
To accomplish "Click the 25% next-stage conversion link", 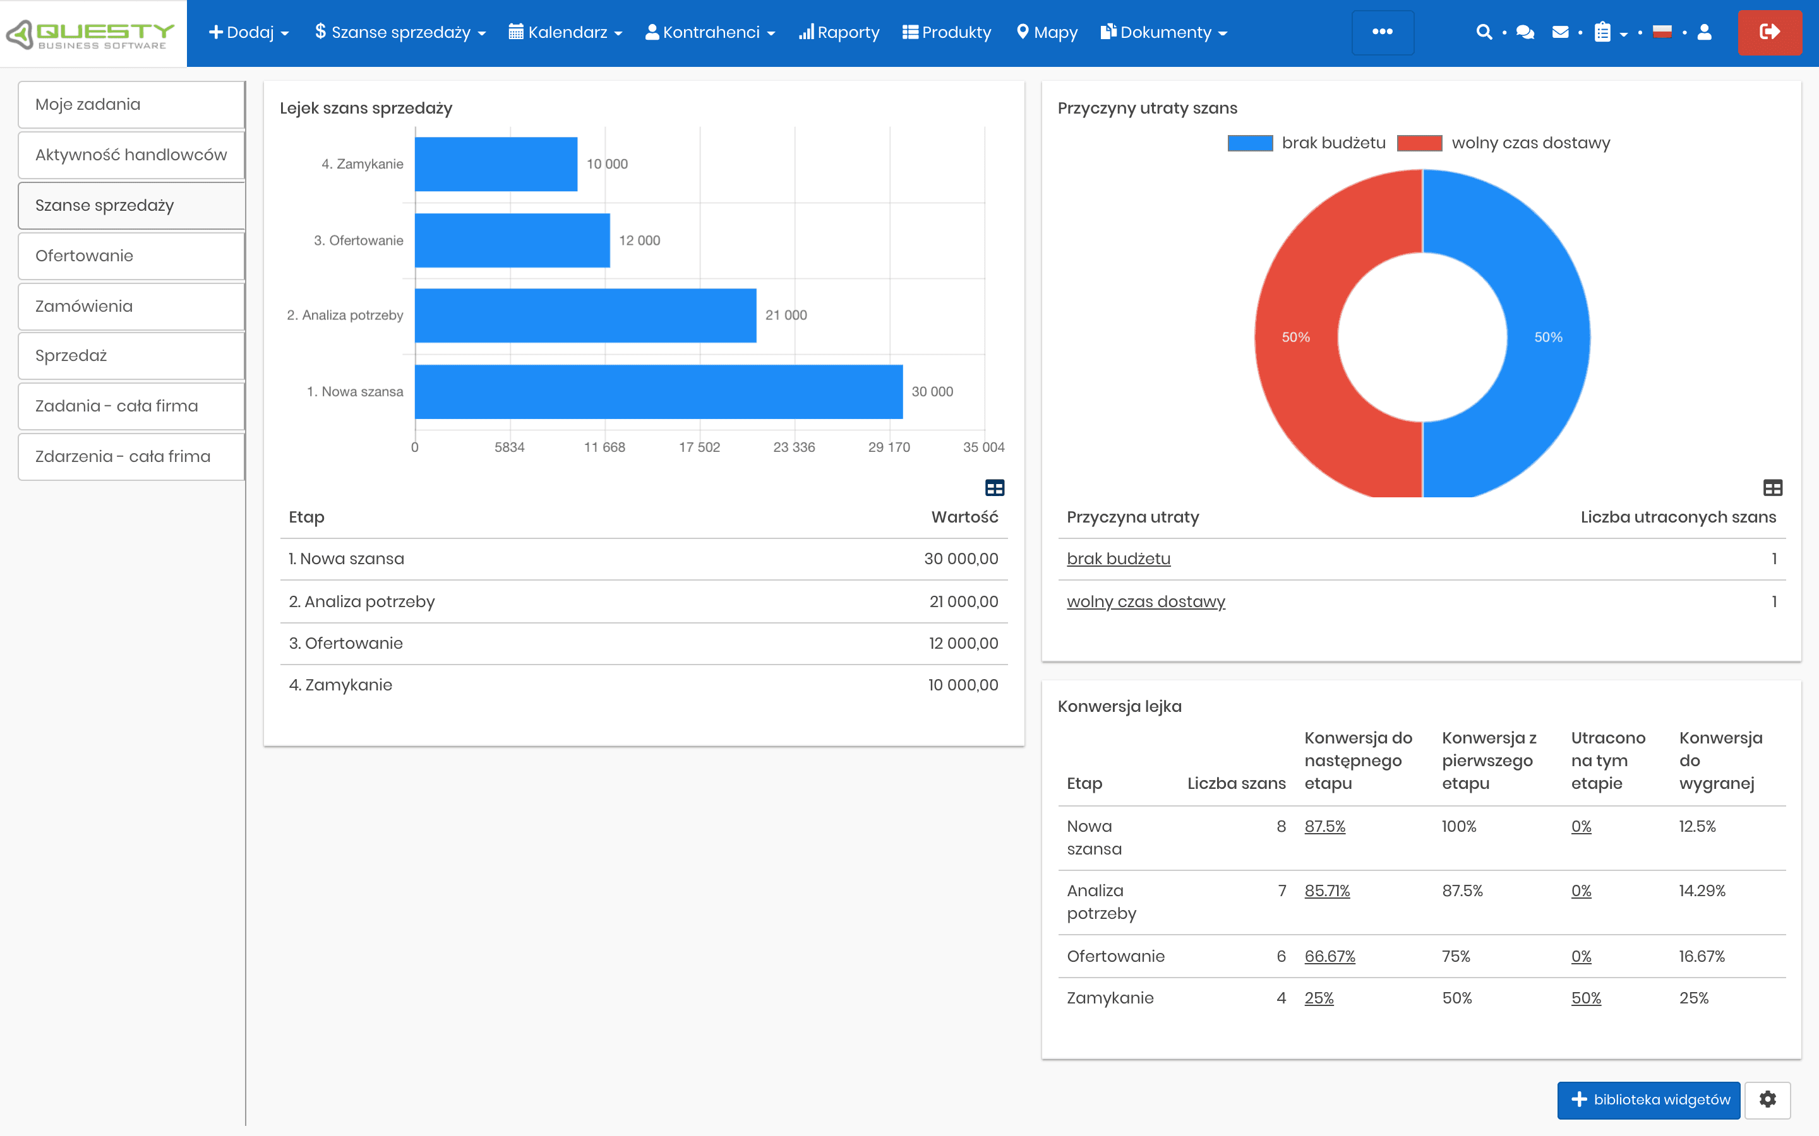I will pyautogui.click(x=1318, y=998).
